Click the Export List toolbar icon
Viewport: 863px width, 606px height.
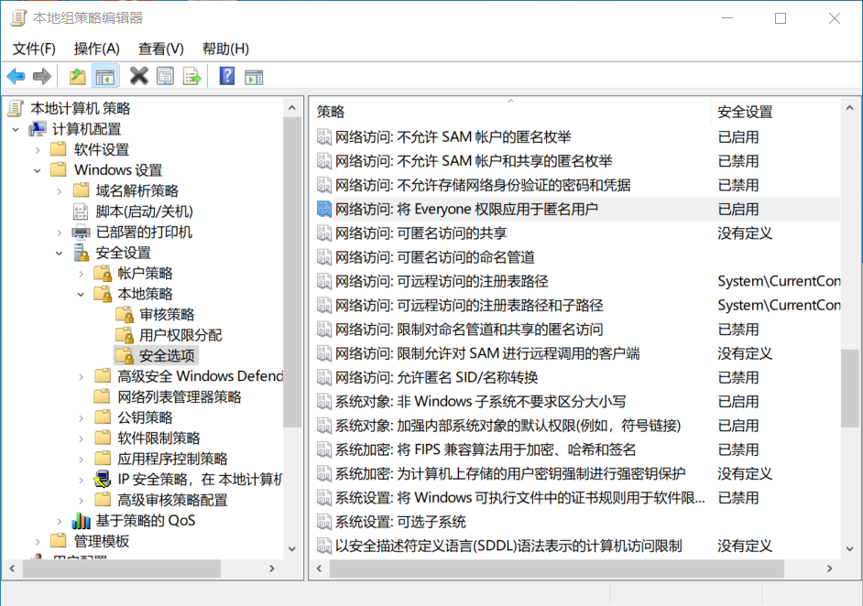pos(192,76)
